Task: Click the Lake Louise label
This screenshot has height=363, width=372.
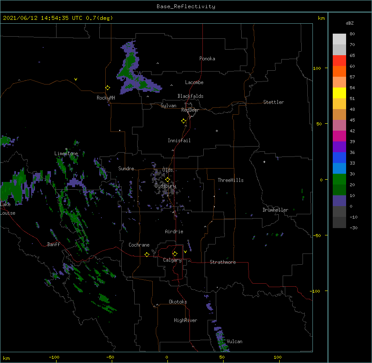Action: pyautogui.click(x=8, y=209)
